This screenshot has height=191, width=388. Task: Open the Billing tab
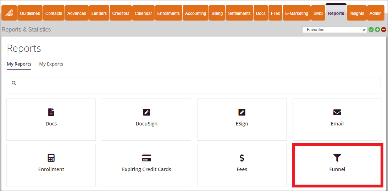coord(217,13)
